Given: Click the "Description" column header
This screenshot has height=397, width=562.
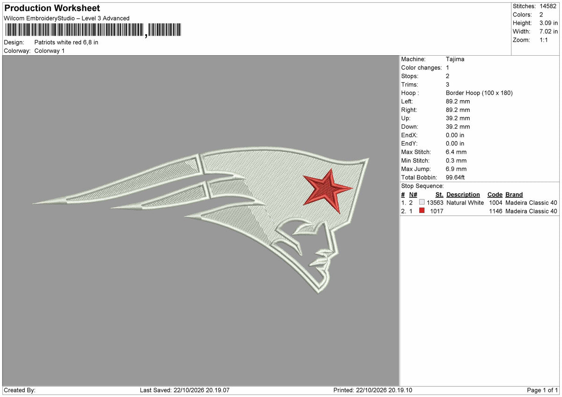Looking at the screenshot, I should pos(463,194).
